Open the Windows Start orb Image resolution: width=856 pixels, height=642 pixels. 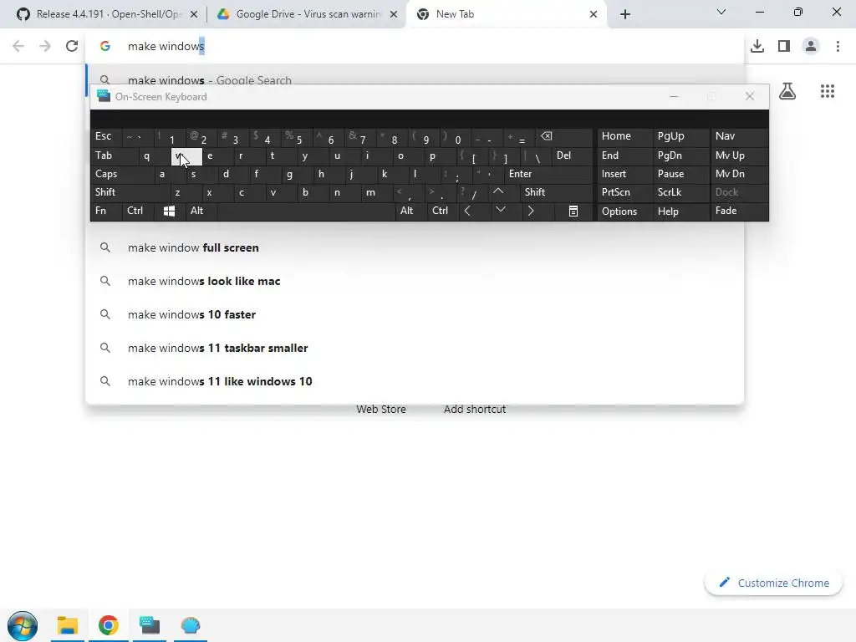coord(23,625)
